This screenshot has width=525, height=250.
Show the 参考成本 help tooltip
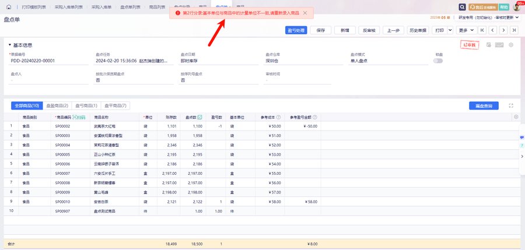(279, 118)
